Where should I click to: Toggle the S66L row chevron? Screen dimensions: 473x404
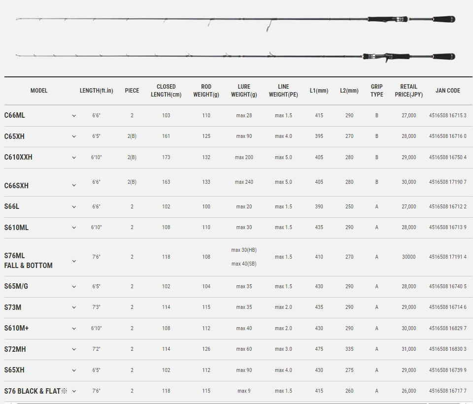74,207
